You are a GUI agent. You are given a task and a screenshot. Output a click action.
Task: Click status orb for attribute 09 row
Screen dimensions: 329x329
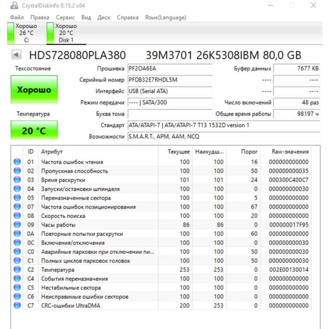pyautogui.click(x=17, y=224)
